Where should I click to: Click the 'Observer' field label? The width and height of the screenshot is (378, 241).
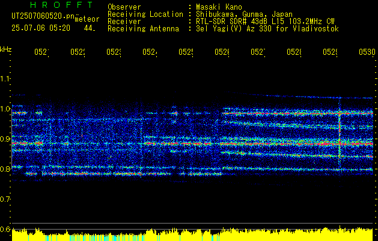(124, 7)
